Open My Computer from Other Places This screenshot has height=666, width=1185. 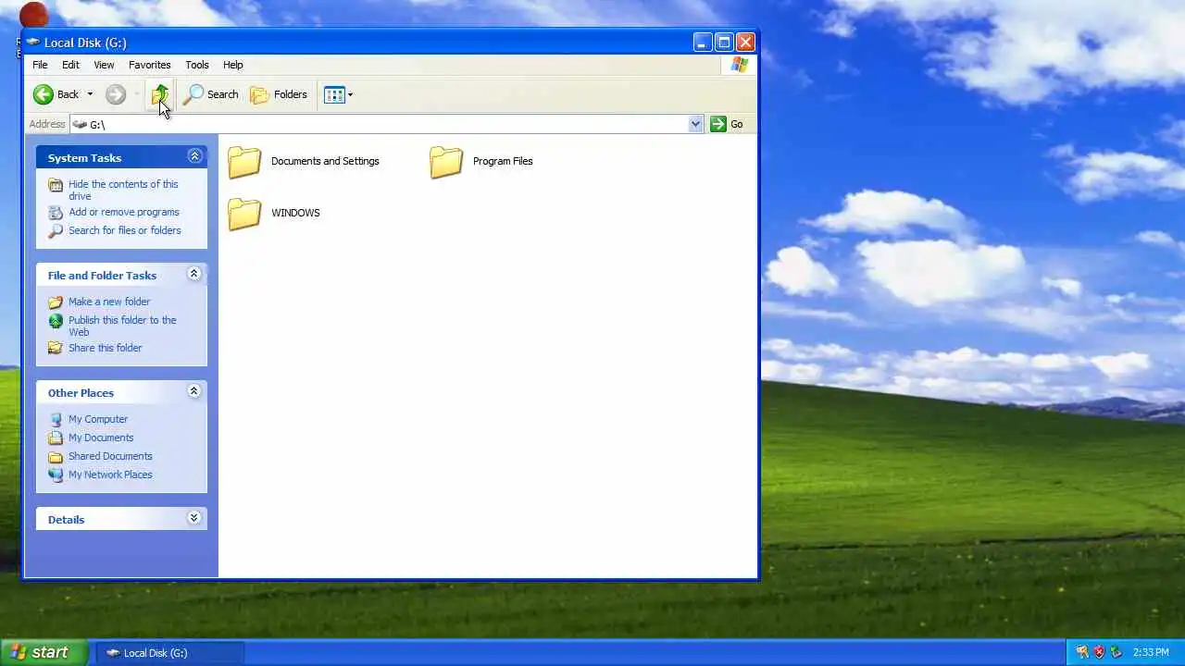[x=98, y=419]
